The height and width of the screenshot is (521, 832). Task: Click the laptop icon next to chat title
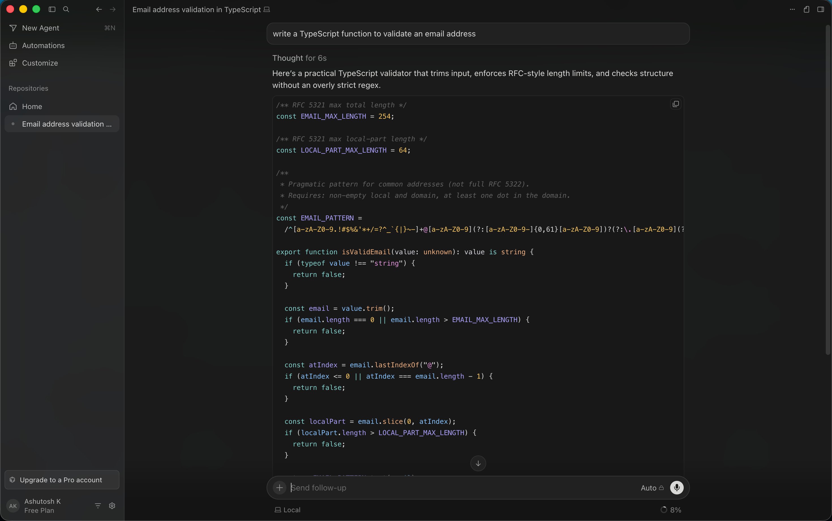pyautogui.click(x=267, y=10)
